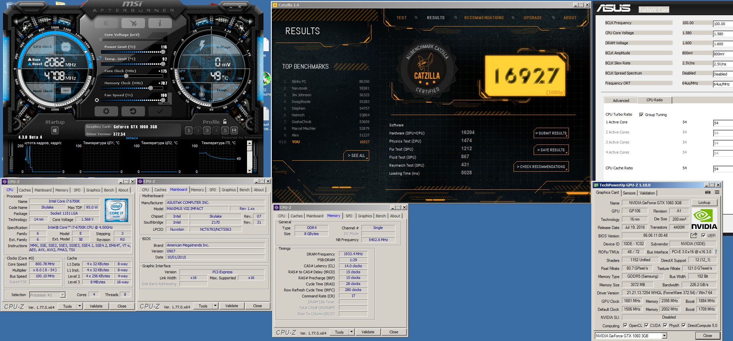This screenshot has width=733, height=341.
Task: Switch to Catzilla TEST tab
Action: (401, 18)
